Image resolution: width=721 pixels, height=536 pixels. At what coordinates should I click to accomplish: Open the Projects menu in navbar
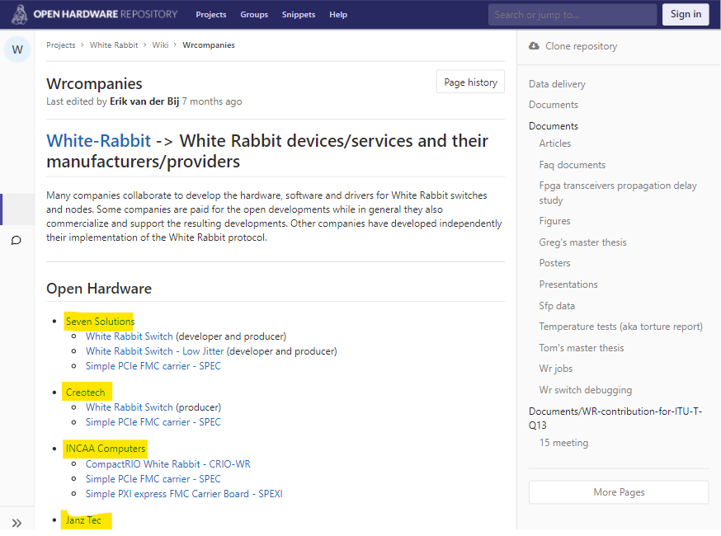[211, 15]
